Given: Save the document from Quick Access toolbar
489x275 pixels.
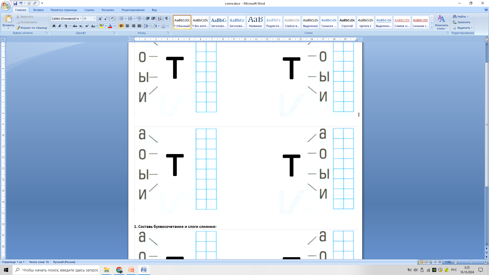Looking at the screenshot, I should pyautogui.click(x=15, y=3).
